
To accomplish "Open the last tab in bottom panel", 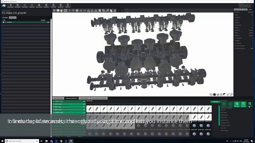I will [99, 98].
